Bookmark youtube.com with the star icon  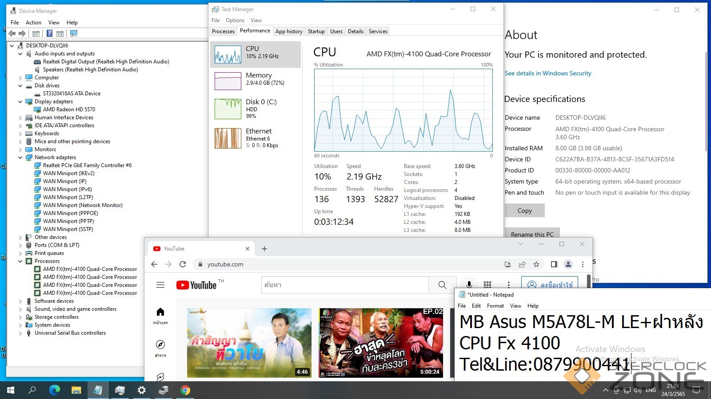pos(536,264)
